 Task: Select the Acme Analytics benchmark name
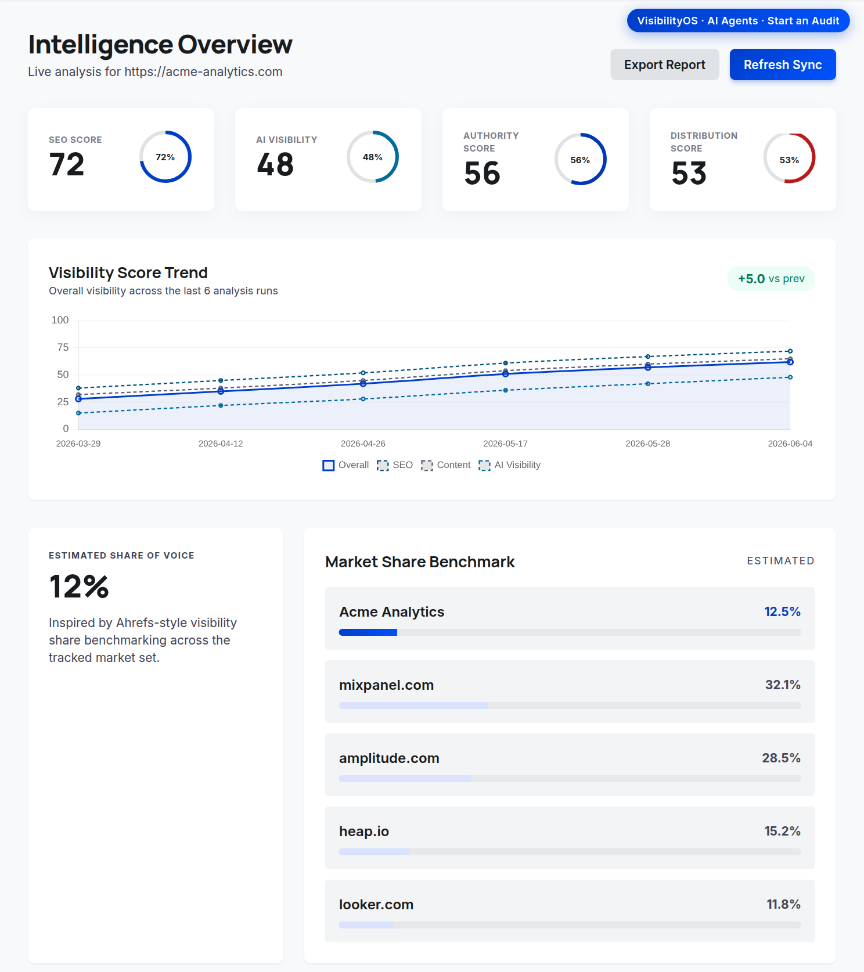(392, 612)
